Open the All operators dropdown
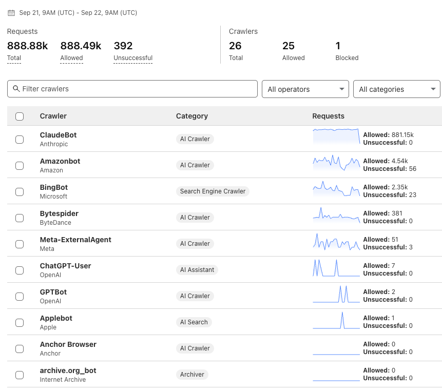 [x=305, y=89]
